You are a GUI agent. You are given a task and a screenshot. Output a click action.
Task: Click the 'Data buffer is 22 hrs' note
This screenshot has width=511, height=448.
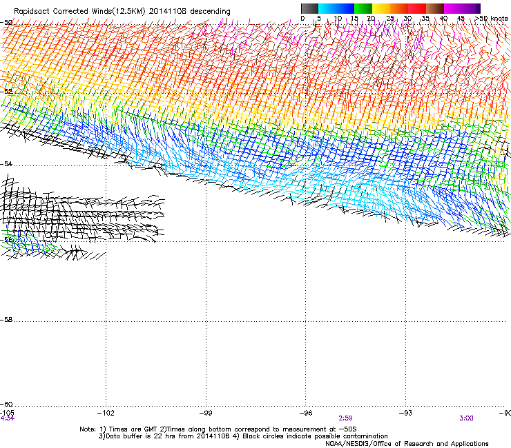tap(139, 436)
